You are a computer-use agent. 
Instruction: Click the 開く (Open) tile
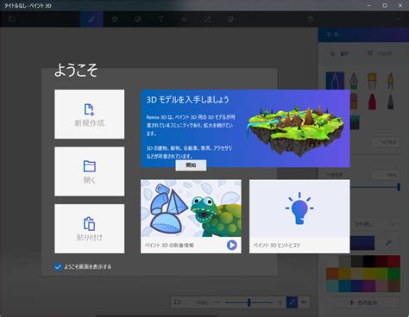(x=90, y=171)
